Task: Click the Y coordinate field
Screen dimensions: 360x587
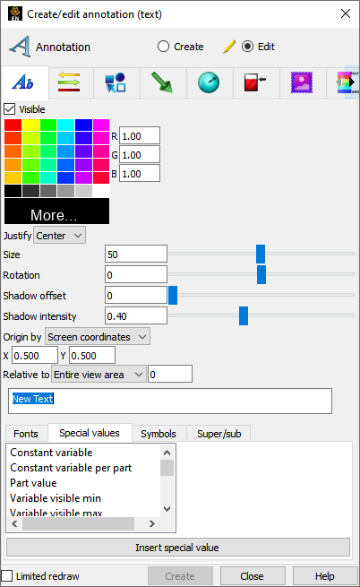Action: 92,355
